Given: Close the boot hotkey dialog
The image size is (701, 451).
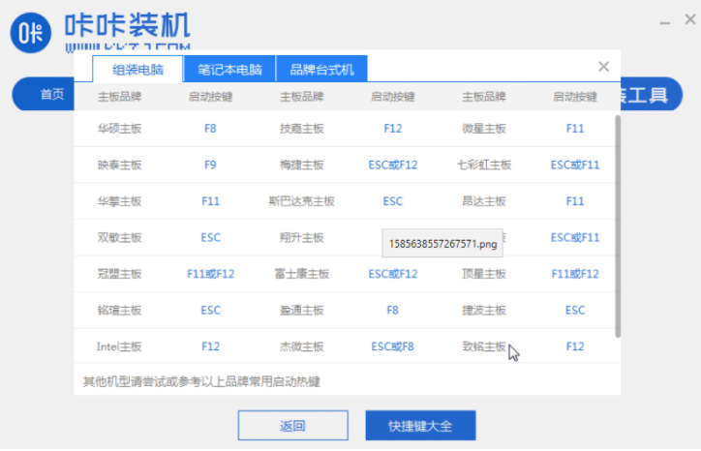Looking at the screenshot, I should [604, 67].
